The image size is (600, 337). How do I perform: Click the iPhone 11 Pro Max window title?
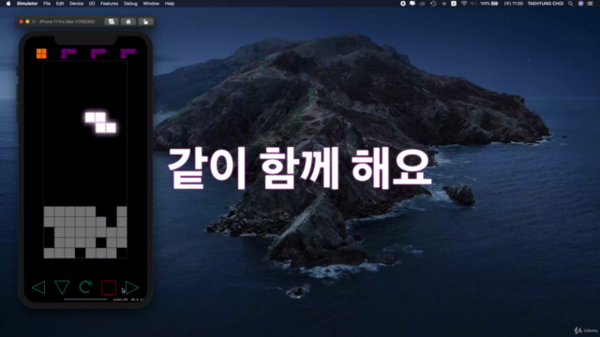pyautogui.click(x=67, y=22)
